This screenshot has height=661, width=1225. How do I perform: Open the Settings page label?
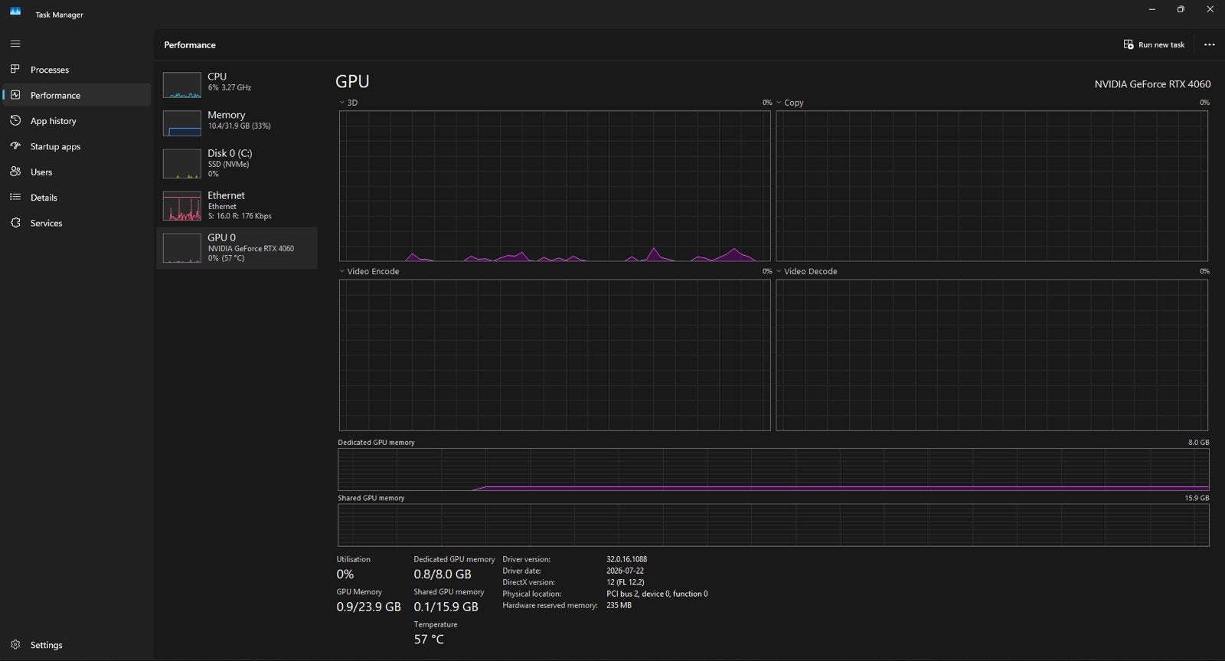pyautogui.click(x=46, y=645)
